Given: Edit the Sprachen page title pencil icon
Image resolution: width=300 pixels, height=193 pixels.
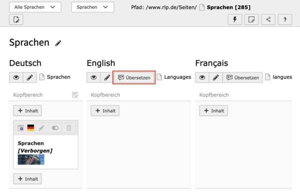Looking at the screenshot, I should pos(58,43).
